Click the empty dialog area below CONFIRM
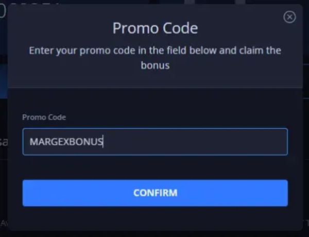This screenshot has width=309, height=237. point(154,218)
